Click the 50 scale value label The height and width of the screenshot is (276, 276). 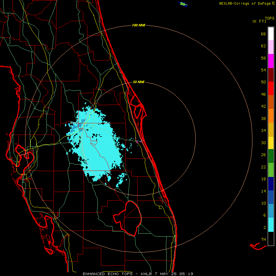coord(263,82)
